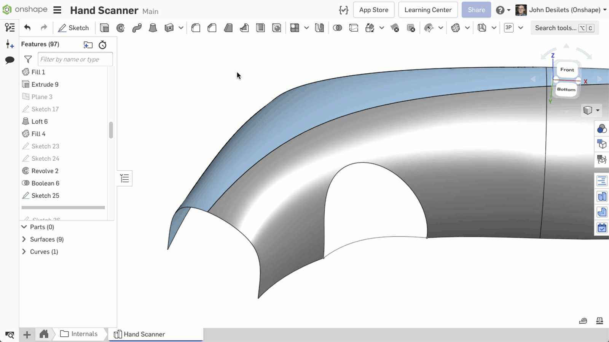Pick the Fillet tool
This screenshot has width=609, height=342.
pyautogui.click(x=196, y=28)
